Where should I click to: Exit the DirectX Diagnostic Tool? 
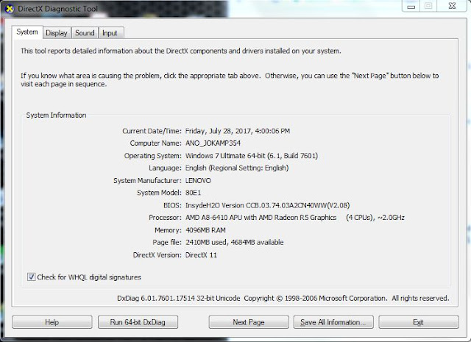point(419,322)
